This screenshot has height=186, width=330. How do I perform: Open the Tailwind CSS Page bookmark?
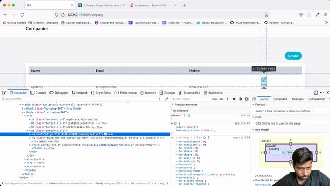point(144,23)
